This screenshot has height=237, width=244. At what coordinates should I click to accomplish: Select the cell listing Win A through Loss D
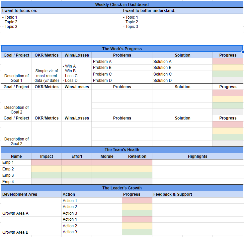77,71
